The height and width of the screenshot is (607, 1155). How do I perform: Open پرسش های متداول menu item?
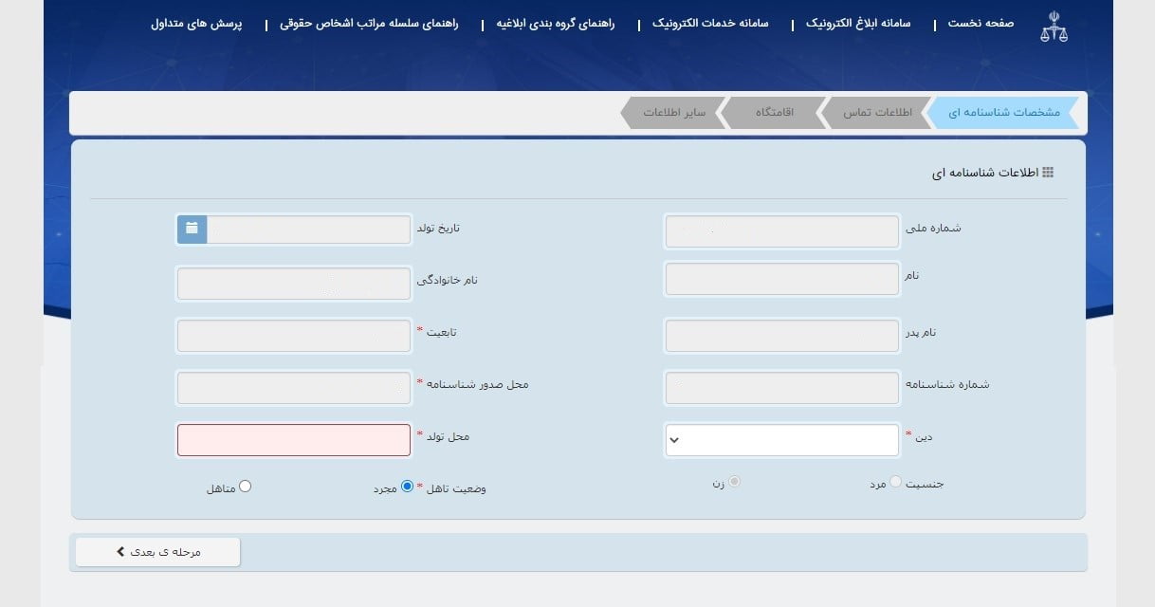(196, 23)
